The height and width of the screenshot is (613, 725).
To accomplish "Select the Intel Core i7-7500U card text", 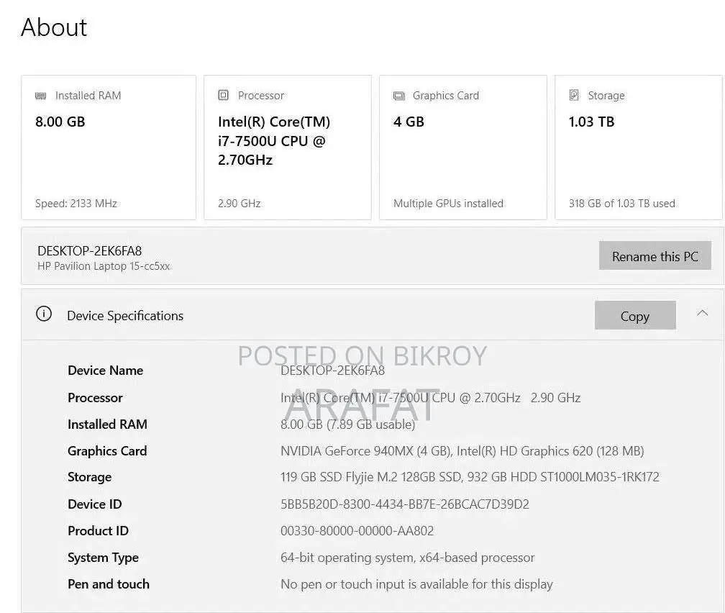I will (274, 140).
